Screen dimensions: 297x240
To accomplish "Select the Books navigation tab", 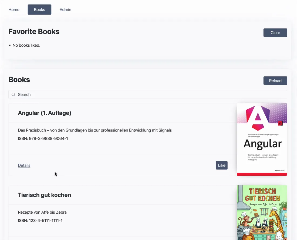I will coord(39,10).
